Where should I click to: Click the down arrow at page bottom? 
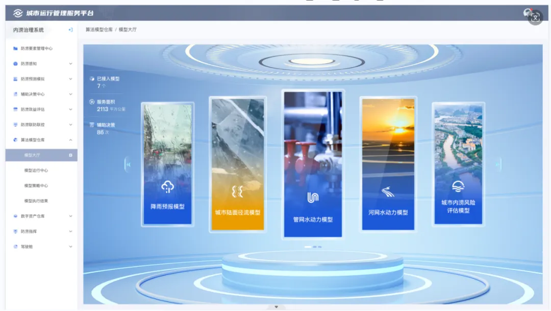276,307
